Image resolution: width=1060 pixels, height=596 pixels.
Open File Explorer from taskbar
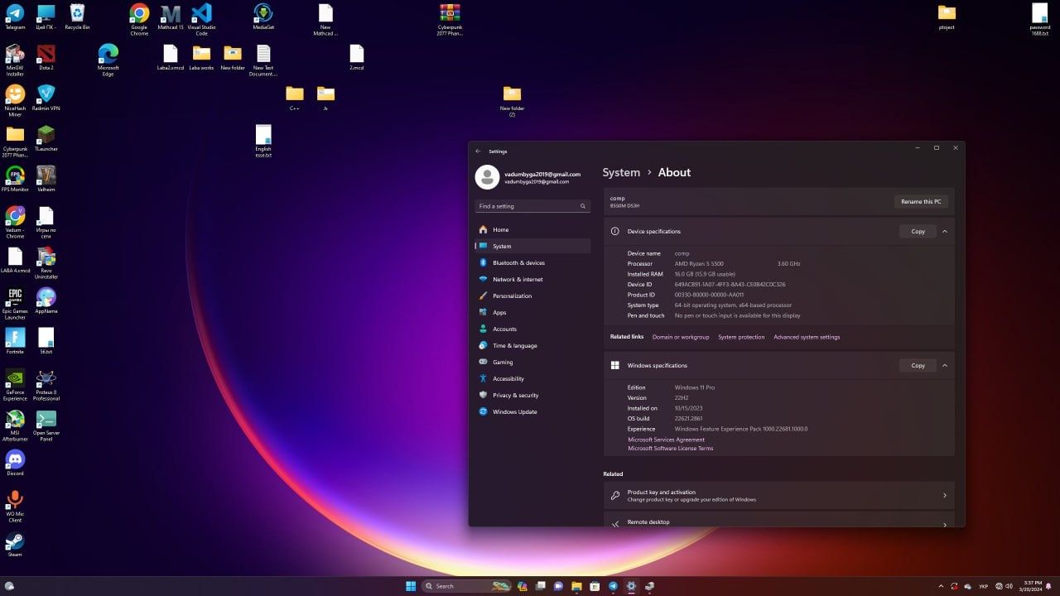click(576, 586)
